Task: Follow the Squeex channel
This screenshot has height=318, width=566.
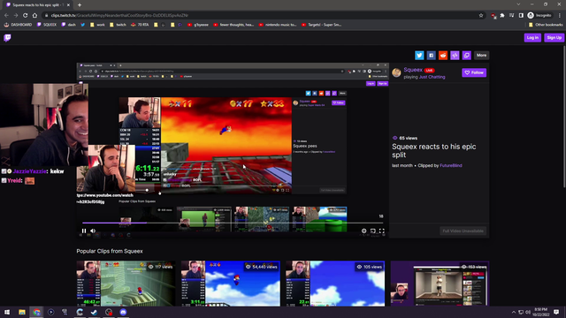Action: click(474, 72)
